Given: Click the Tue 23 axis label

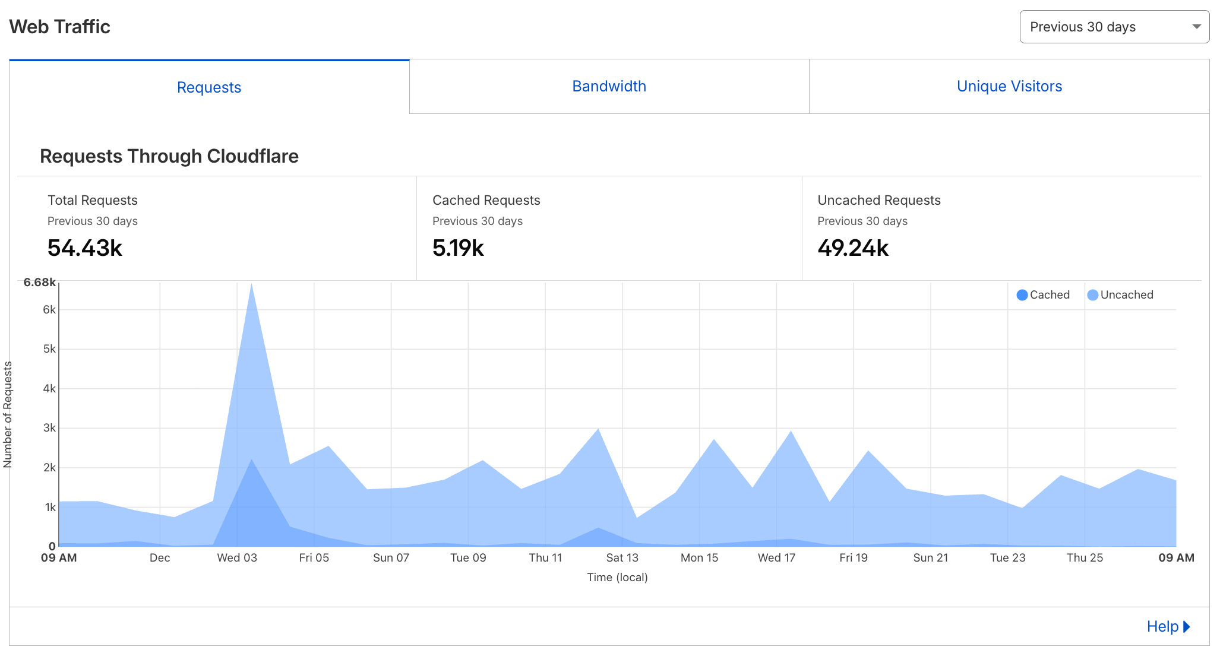Looking at the screenshot, I should pos(1008,557).
